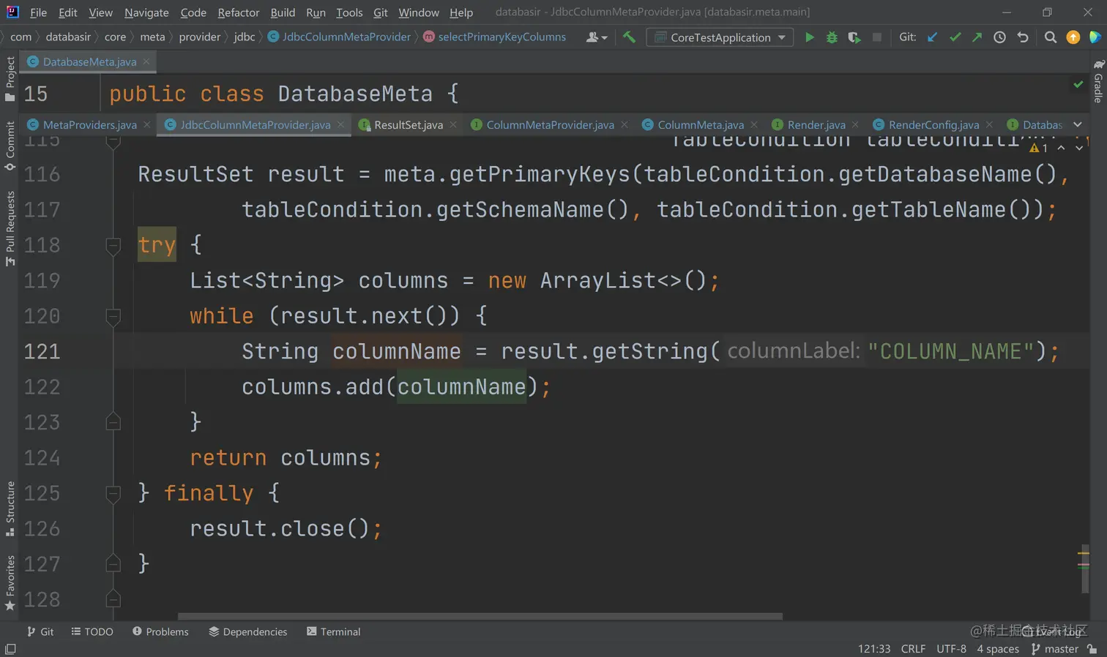Click the Stop process square icon
1107x657 pixels.
point(877,37)
